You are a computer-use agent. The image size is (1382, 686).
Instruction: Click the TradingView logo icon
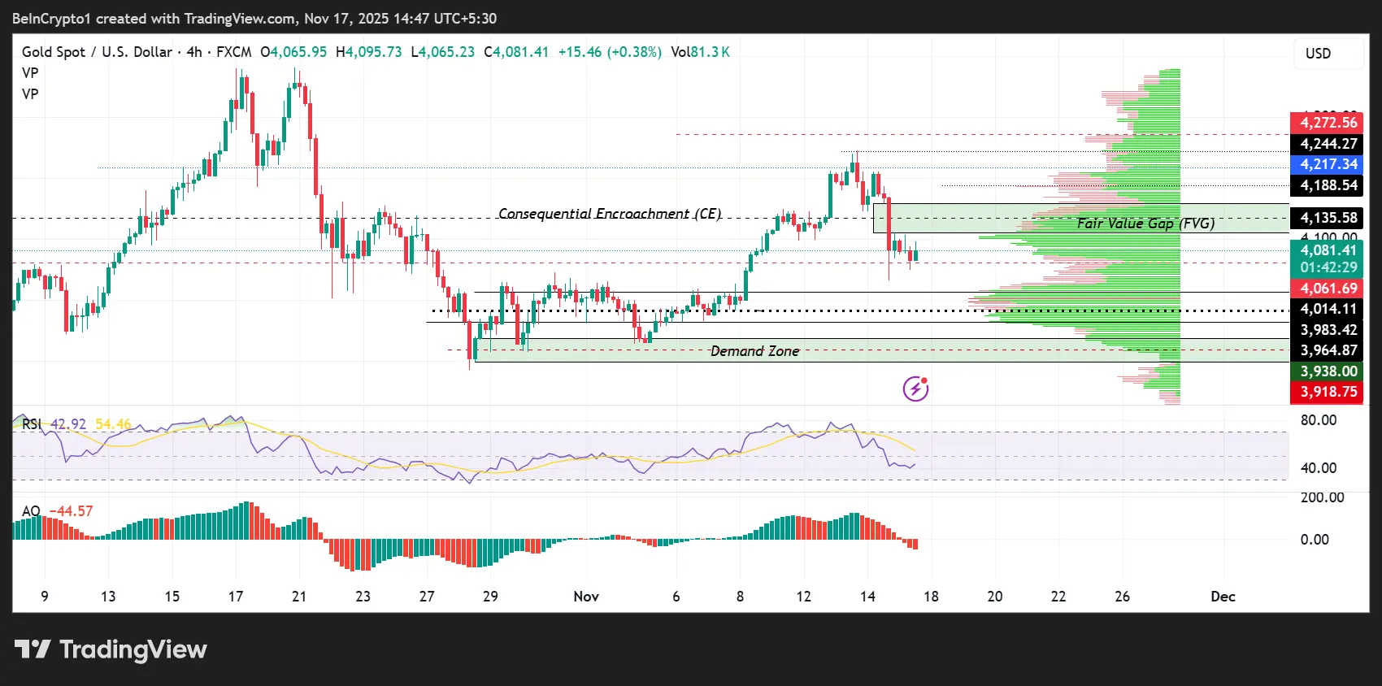33,649
